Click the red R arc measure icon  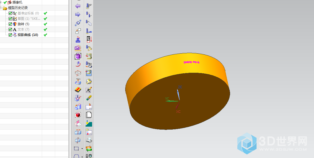coord(78,64)
